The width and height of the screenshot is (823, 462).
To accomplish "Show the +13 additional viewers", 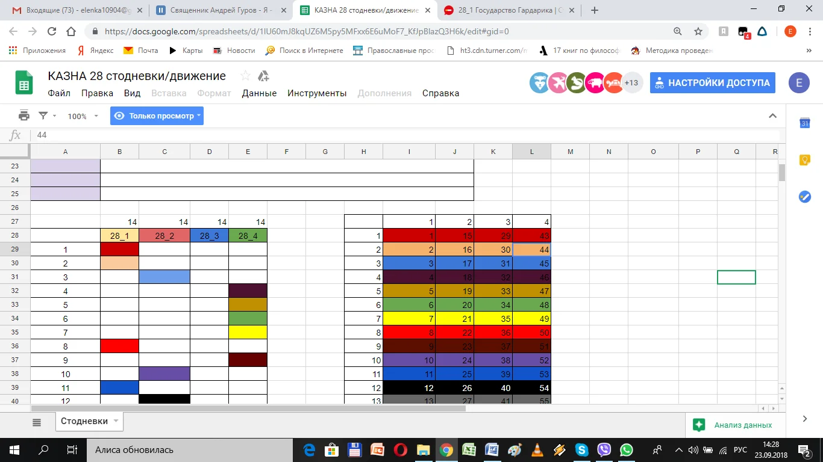I will [631, 83].
